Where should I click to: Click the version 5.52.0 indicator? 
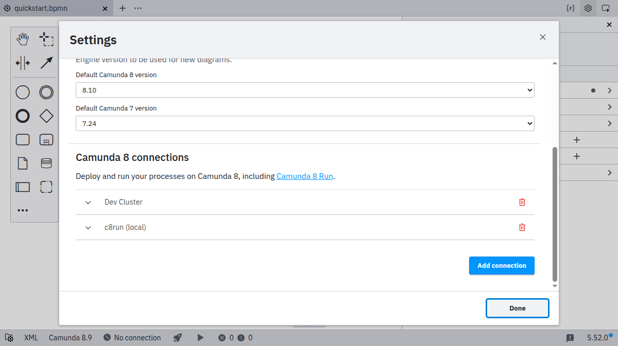597,338
